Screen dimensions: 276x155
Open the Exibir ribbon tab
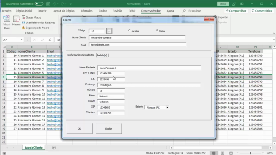click(x=132, y=11)
